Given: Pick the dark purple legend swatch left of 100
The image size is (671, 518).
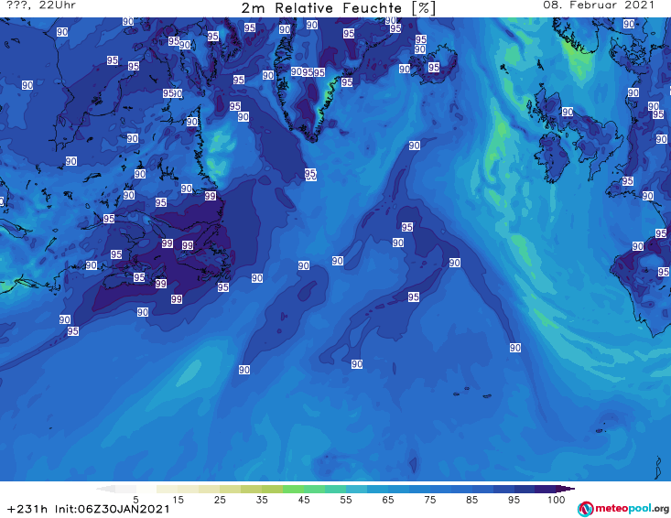Looking at the screenshot, I should click(546, 489).
